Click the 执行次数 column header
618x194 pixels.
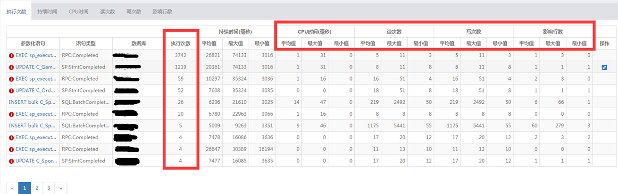(x=181, y=43)
